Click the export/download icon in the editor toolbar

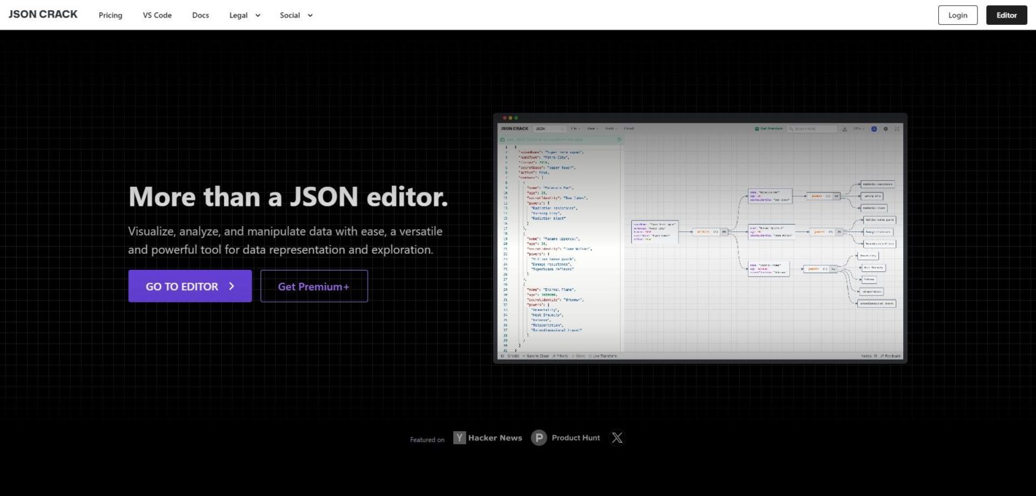point(844,128)
